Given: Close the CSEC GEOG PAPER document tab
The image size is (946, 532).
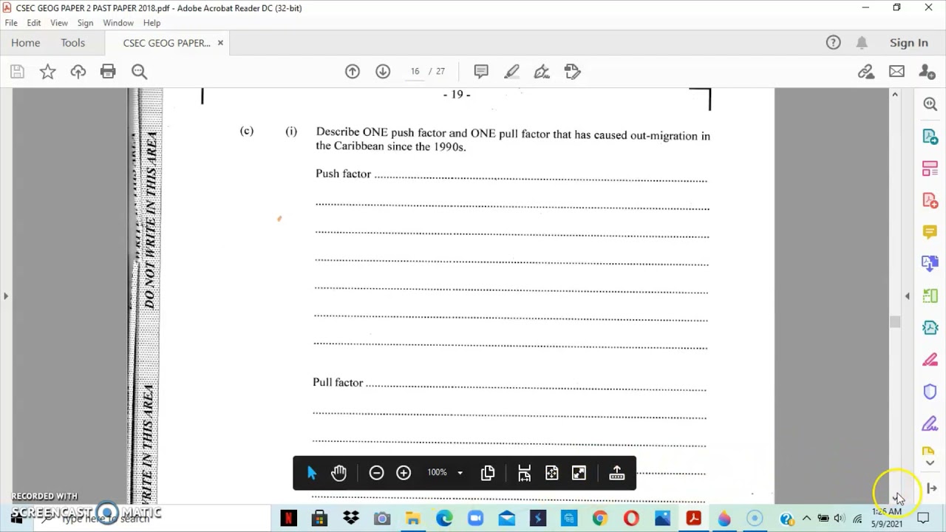Looking at the screenshot, I should (x=220, y=43).
